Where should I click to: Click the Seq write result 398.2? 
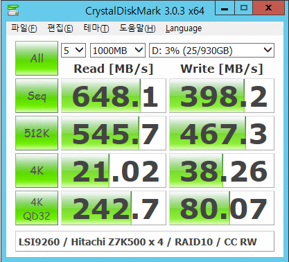click(222, 96)
